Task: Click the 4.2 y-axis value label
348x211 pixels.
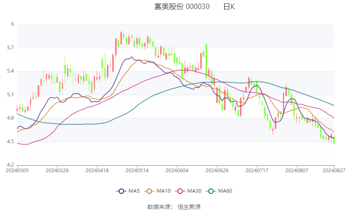Action: 10,165
